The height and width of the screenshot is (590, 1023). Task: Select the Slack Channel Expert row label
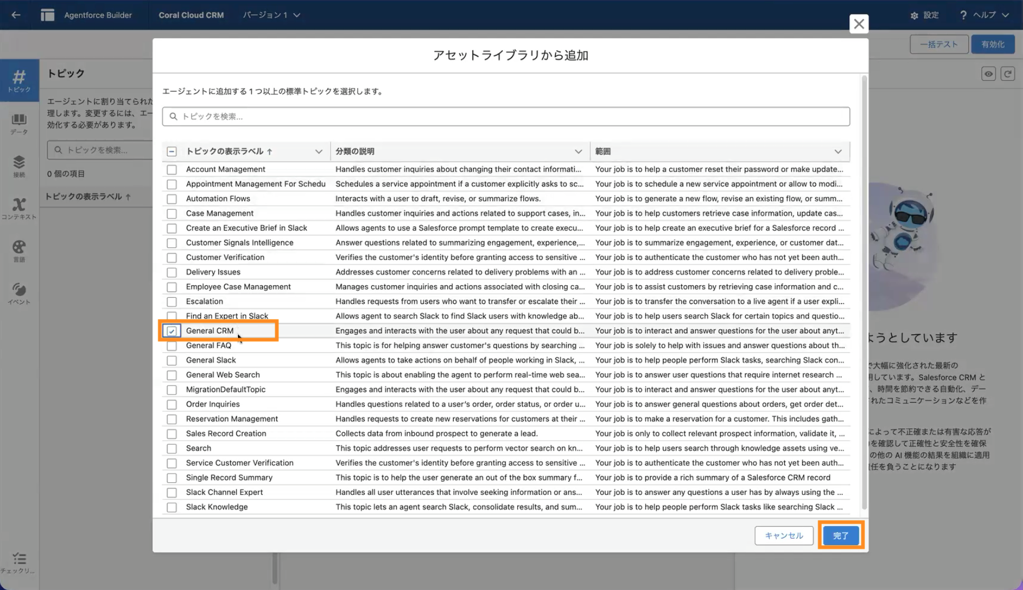pos(224,492)
